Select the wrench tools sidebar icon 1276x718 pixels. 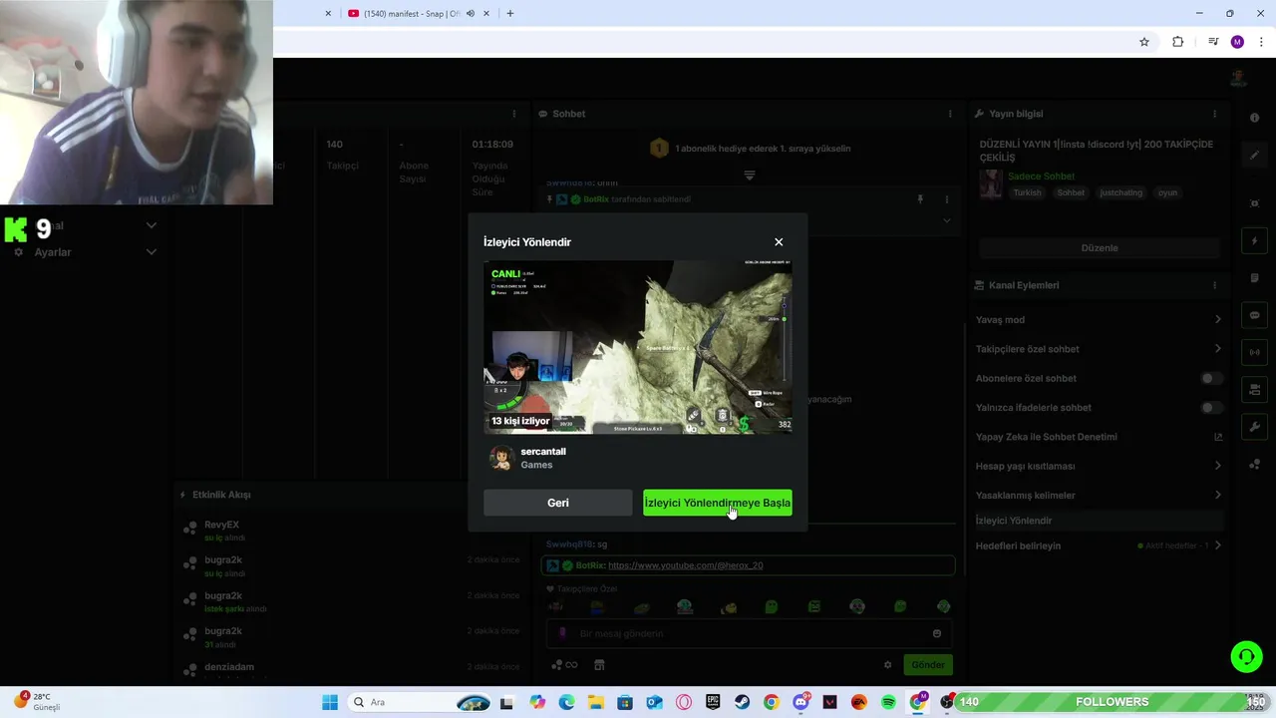(1254, 427)
